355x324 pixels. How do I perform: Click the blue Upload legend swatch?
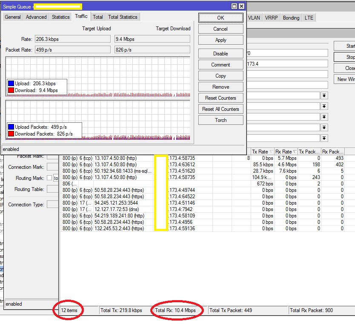point(11,84)
